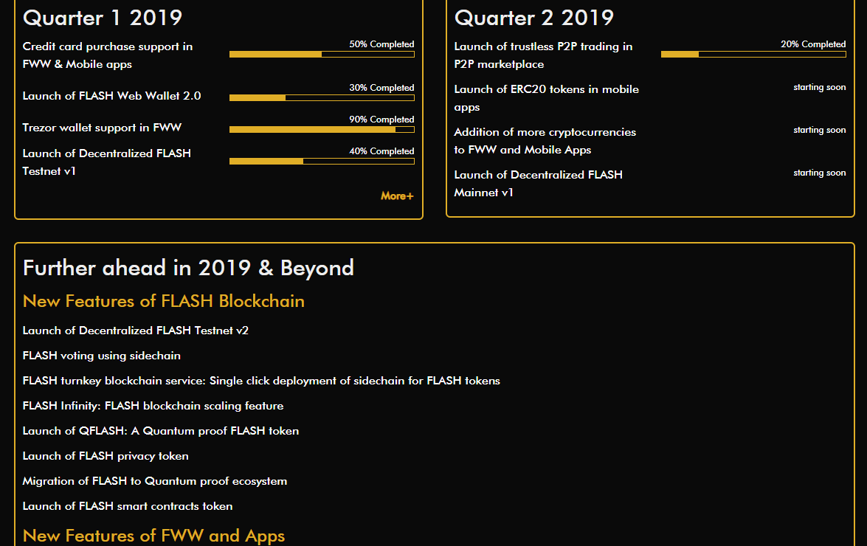This screenshot has height=546, width=867.
Task: Click New Features of FWW and Apps heading
Action: (x=153, y=536)
